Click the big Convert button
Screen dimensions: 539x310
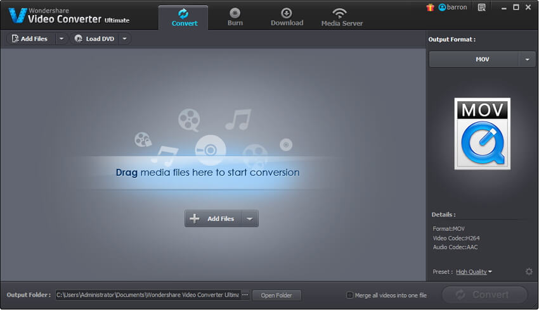tap(484, 295)
